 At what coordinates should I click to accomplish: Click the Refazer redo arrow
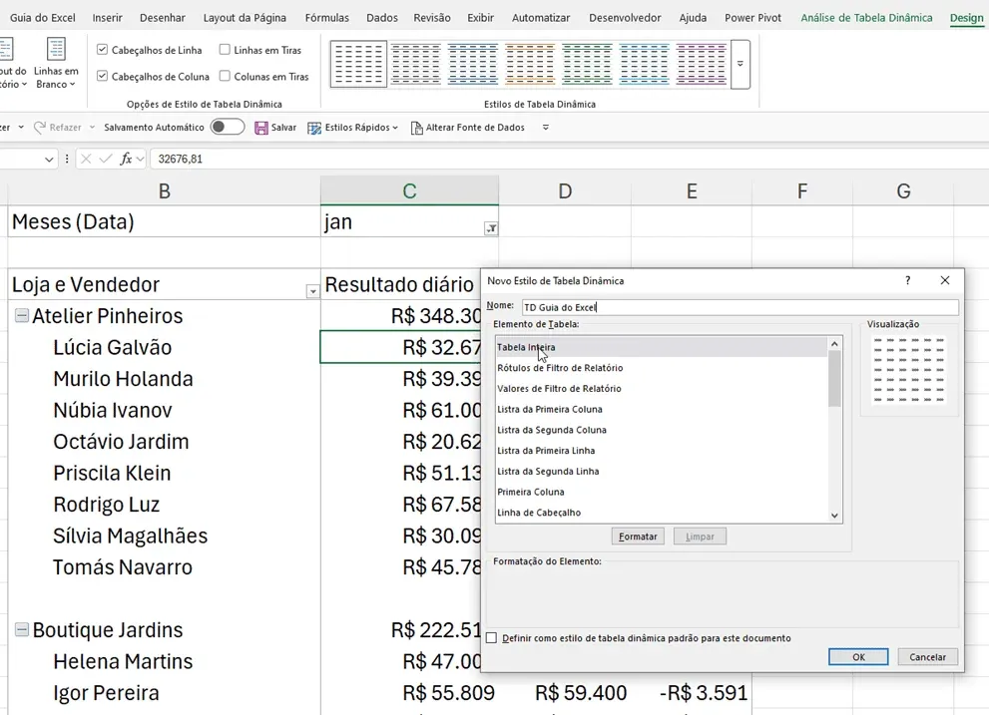[40, 128]
